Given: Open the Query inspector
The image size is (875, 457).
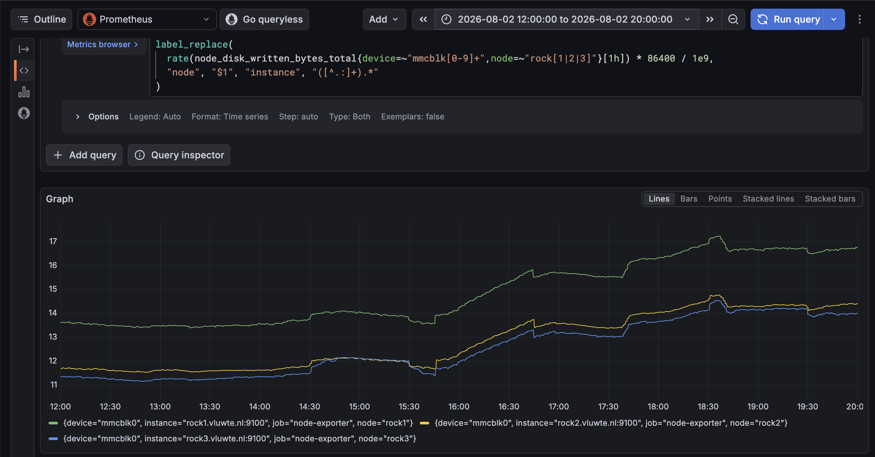Looking at the screenshot, I should tap(179, 155).
